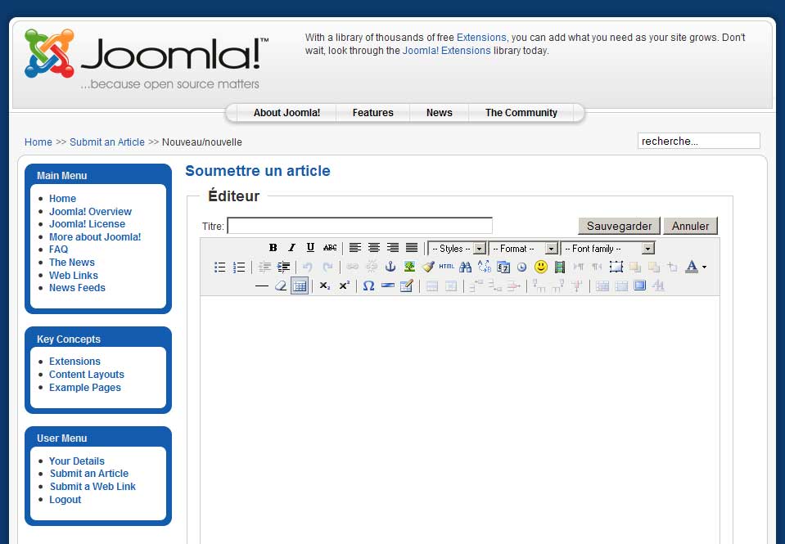
Task: Insert an advanced horizontal rule (blue bar icon)
Action: pos(387,285)
